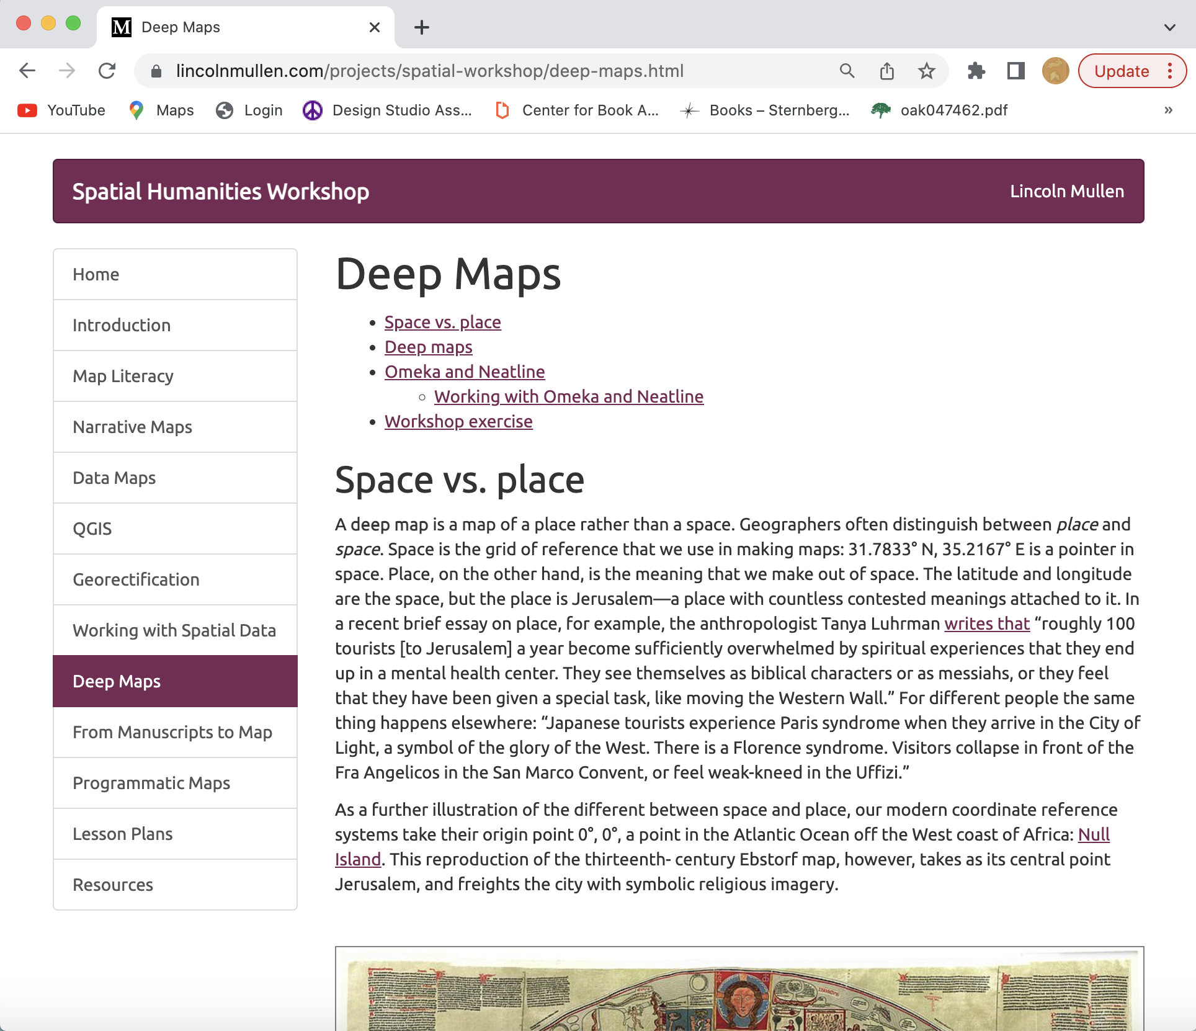
Task: Show hidden bookmarks with the double chevron
Action: point(1169,110)
